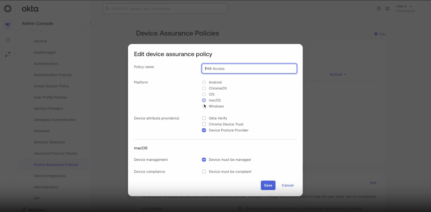
Task: Click the Okta sunburst logo icon
Action: [x=8, y=9]
